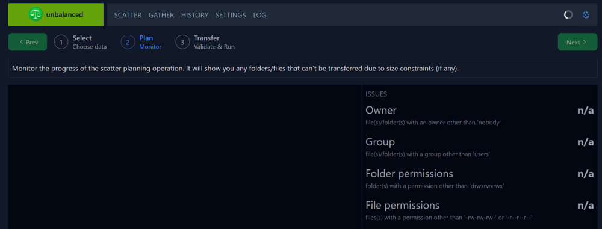
Task: Click the File permissions label
Action: (402, 205)
